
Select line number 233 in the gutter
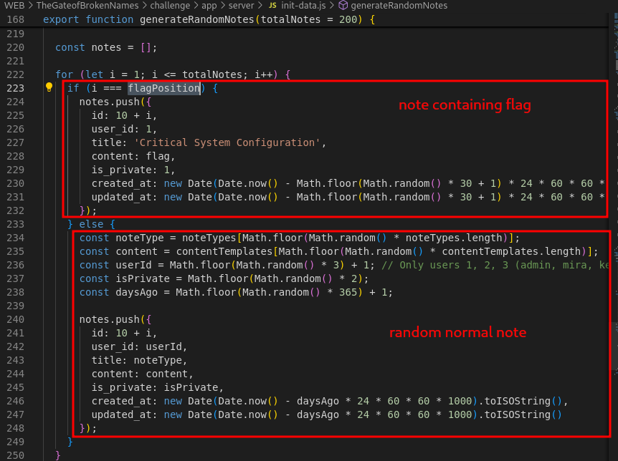(x=14, y=224)
